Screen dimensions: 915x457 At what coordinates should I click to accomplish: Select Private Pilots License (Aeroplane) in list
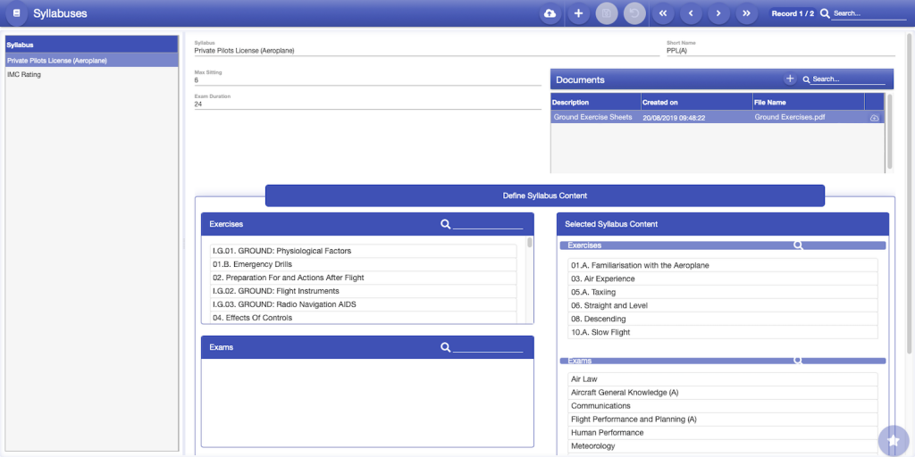coord(92,60)
